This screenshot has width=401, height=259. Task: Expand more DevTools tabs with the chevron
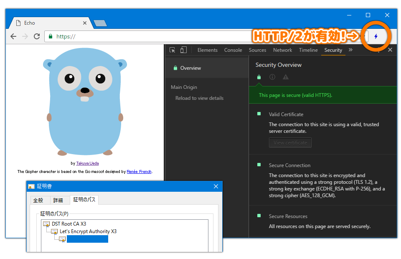tap(350, 50)
